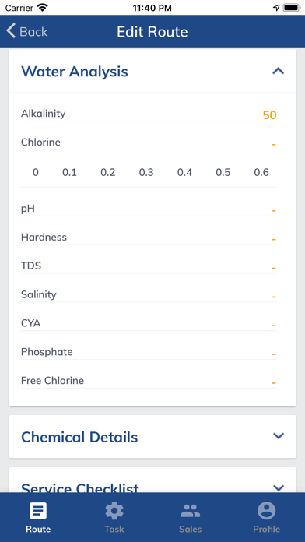Select chlorine value 0.3
The width and height of the screenshot is (305, 542).
(x=146, y=172)
